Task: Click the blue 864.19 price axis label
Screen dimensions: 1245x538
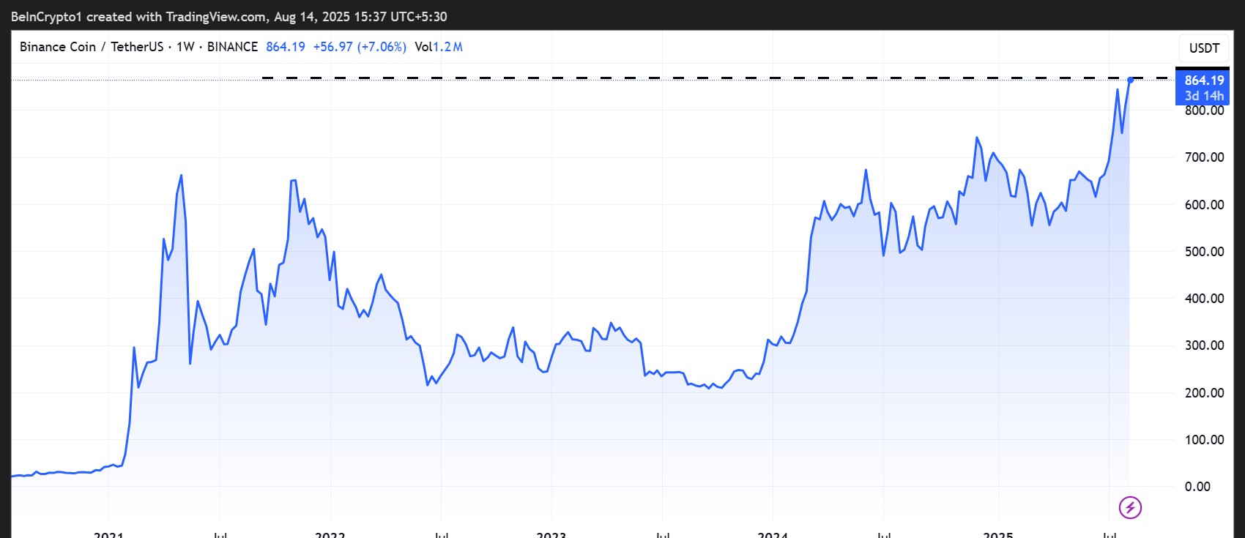Action: coord(1204,81)
